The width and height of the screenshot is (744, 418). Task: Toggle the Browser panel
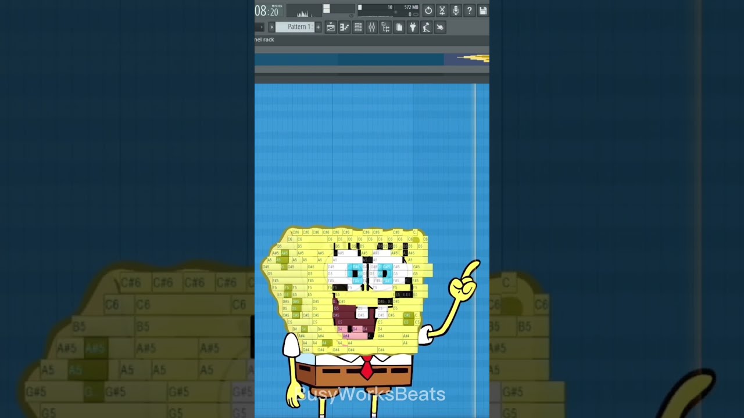[x=385, y=27]
